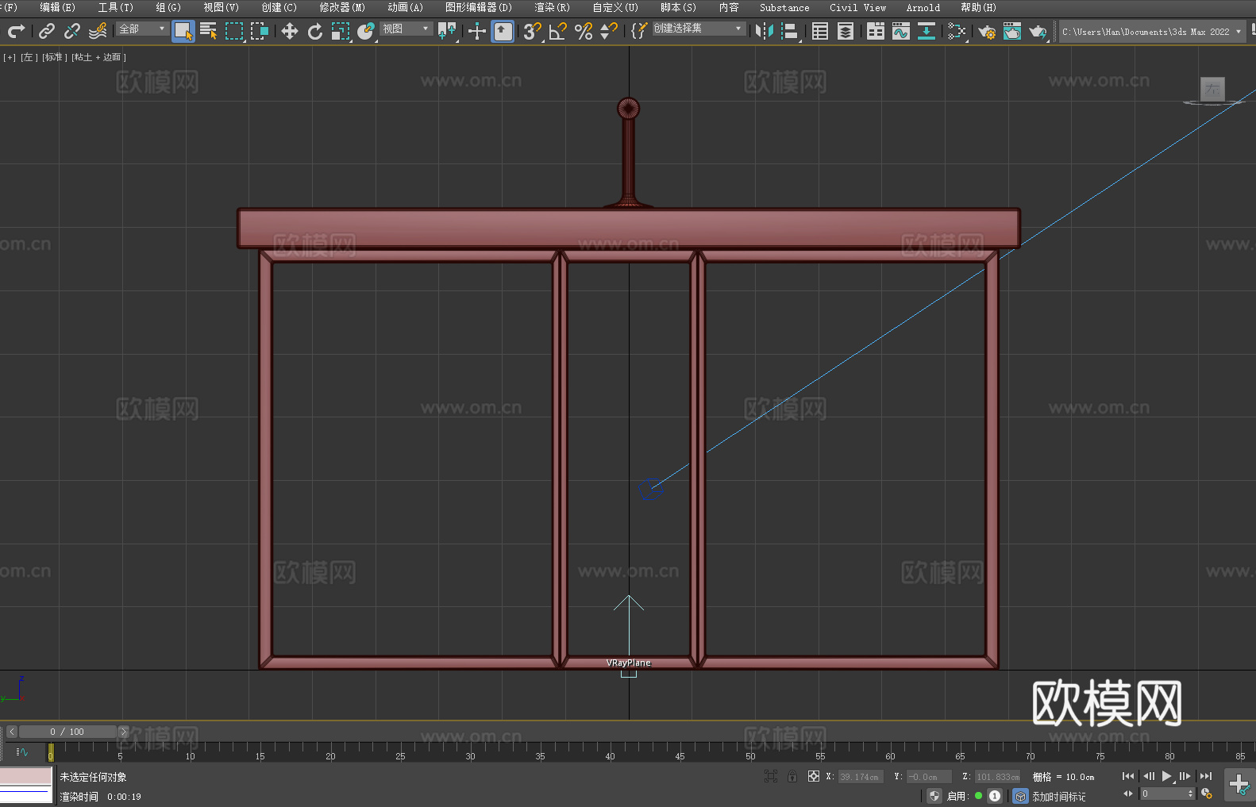Click the [左] viewport view label
Viewport: 1256px width, 807px height.
click(x=29, y=57)
